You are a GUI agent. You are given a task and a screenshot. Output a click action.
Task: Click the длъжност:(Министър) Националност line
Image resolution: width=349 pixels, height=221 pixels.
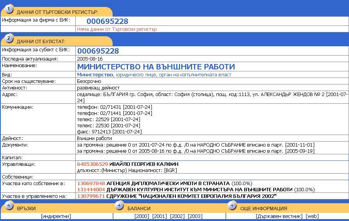pos(127,170)
